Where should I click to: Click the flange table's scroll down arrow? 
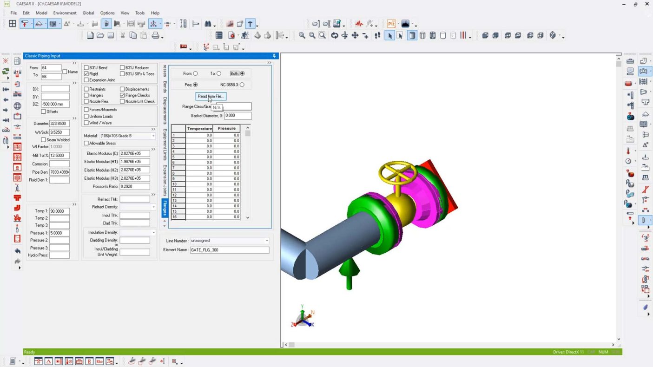[x=248, y=217]
